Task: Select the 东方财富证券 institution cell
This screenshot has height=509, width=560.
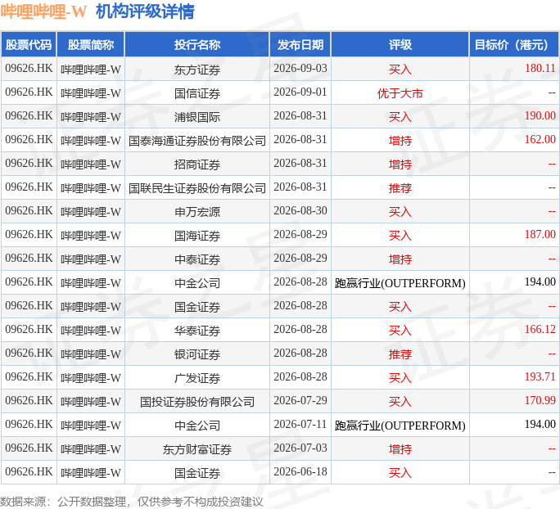Action: [x=197, y=448]
